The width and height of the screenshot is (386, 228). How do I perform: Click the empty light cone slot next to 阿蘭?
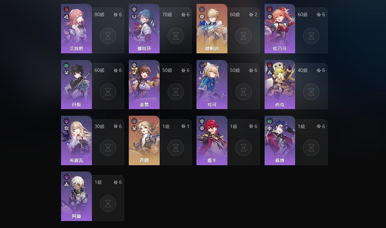point(108,204)
